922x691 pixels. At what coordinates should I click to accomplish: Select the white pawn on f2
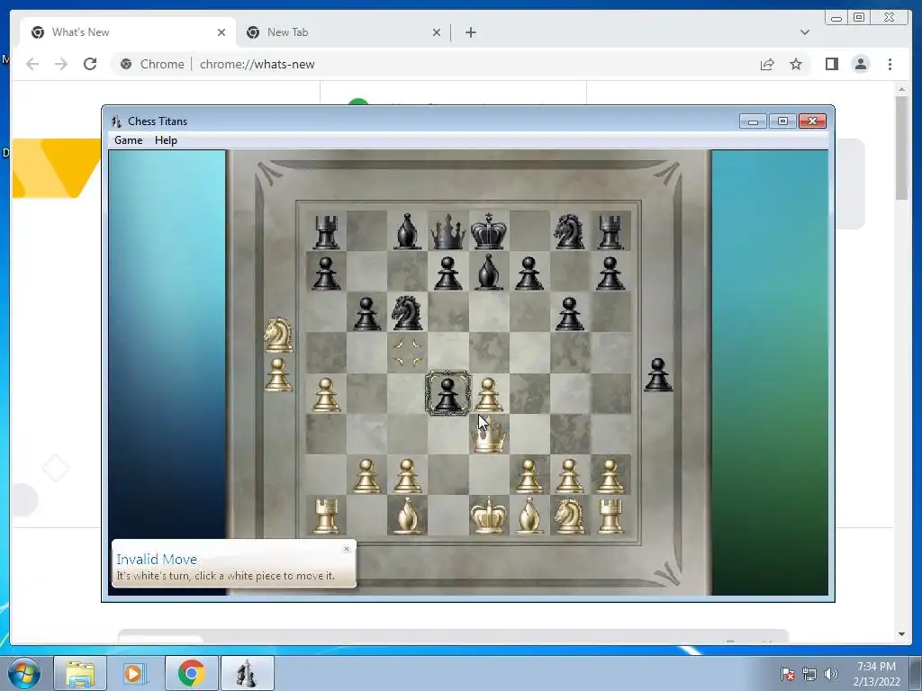coord(529,475)
